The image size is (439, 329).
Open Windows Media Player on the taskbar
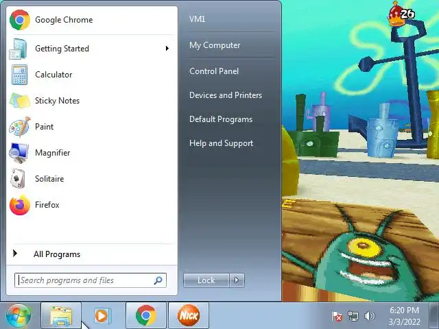[x=103, y=315]
